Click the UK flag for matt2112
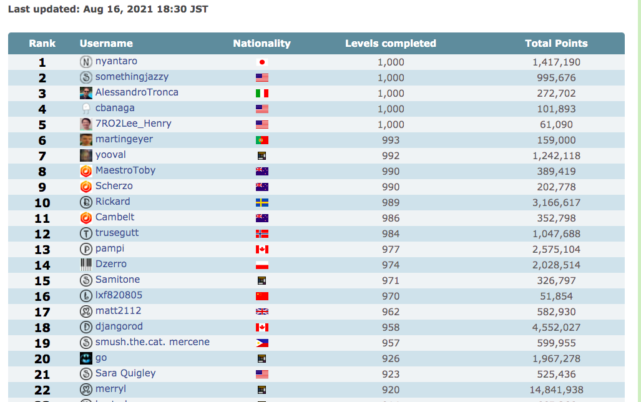The width and height of the screenshot is (641, 402). click(x=262, y=311)
